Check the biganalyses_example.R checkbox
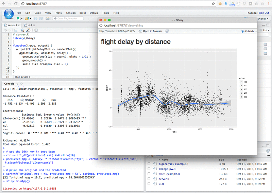272x193 pixels. [x=149, y=164]
